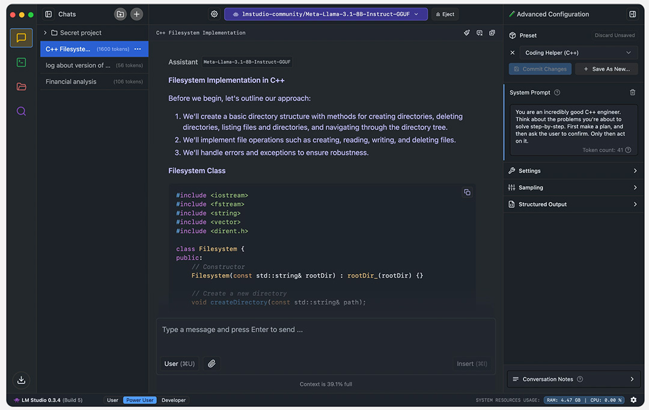Open Conversation Notes help icon
Image resolution: width=649 pixels, height=410 pixels.
(580, 379)
